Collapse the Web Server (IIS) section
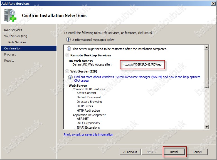This screenshot has width=217, height=160. tap(67, 71)
